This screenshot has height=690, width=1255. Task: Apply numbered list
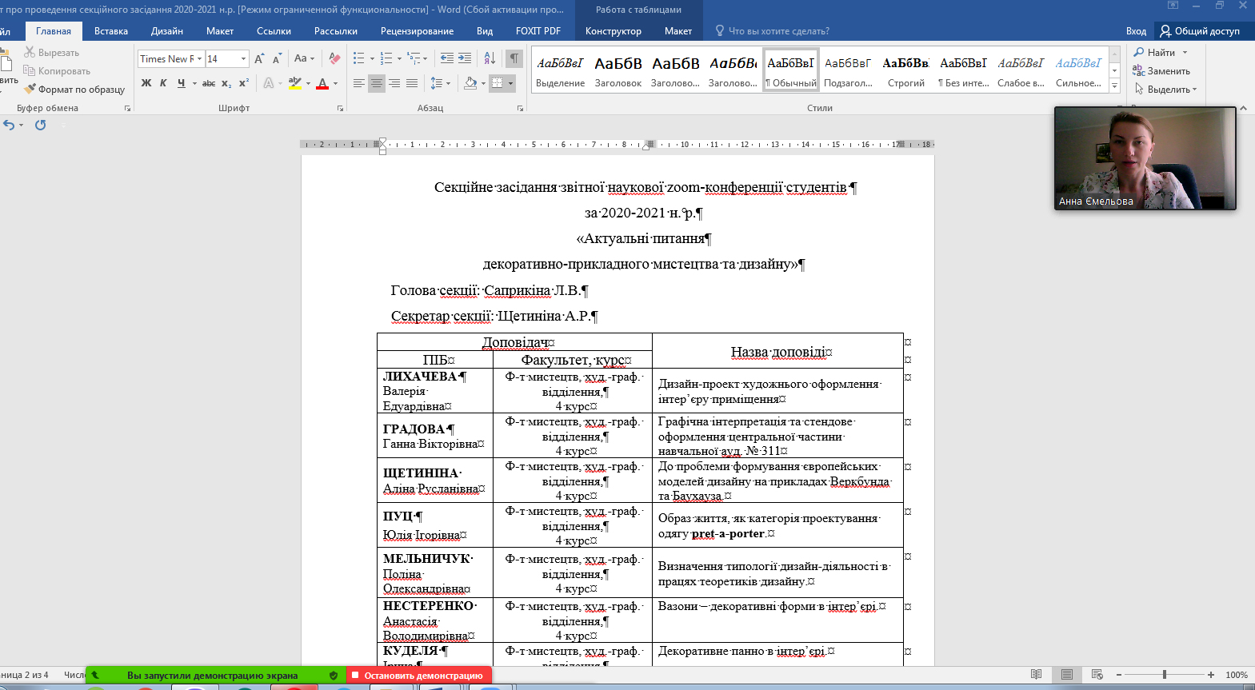point(386,58)
